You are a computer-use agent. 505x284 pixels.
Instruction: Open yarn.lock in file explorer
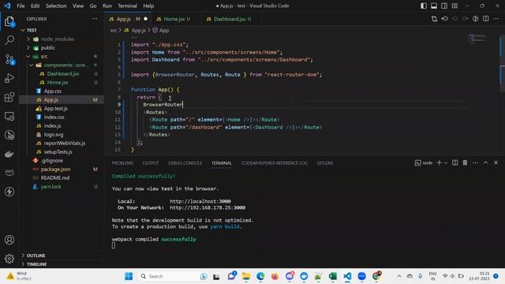[50, 186]
